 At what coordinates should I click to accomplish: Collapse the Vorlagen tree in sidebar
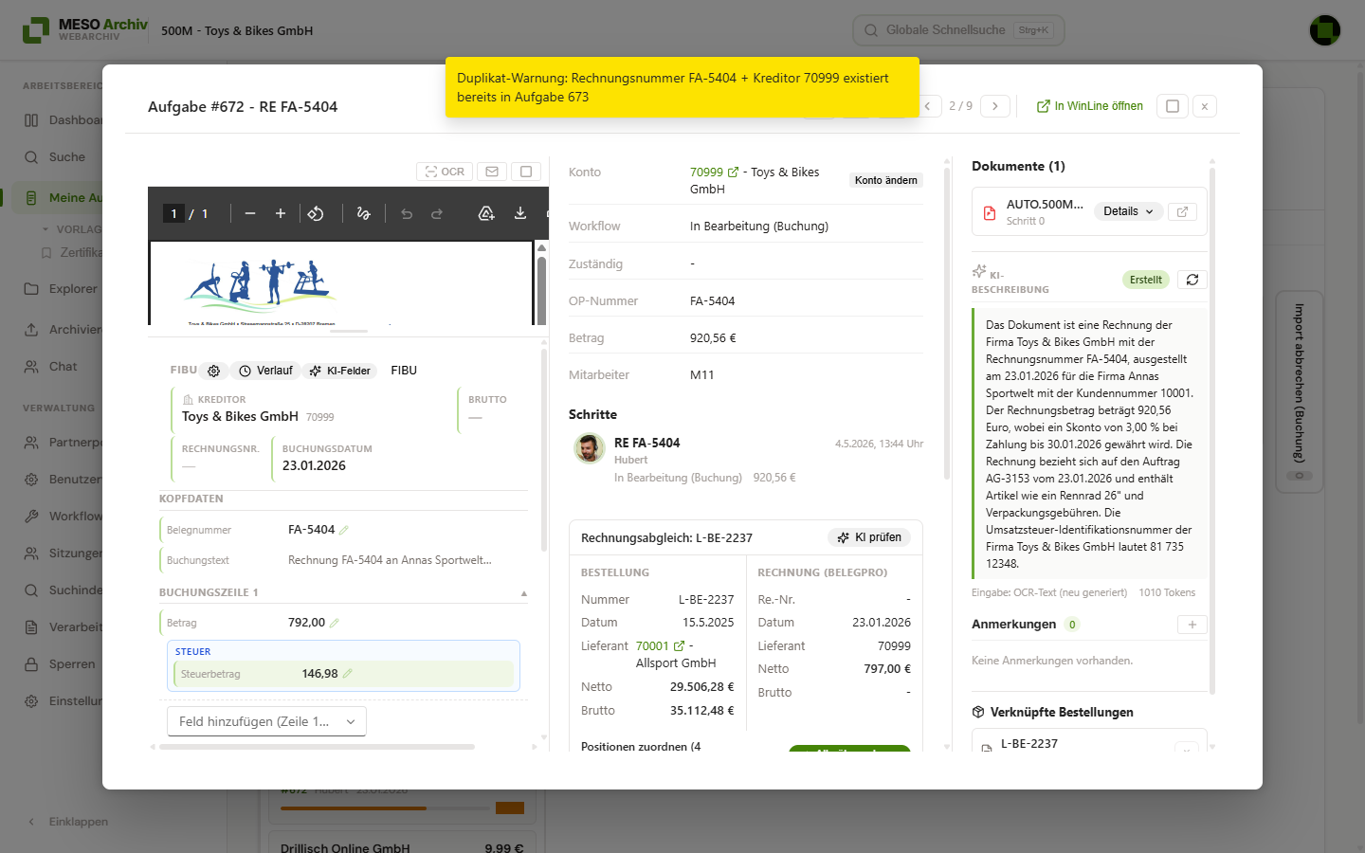point(45,229)
